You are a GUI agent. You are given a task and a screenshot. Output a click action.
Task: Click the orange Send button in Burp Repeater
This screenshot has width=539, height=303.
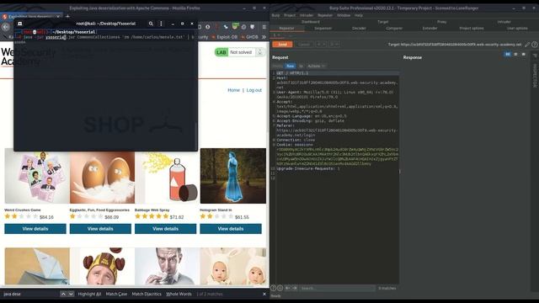pyautogui.click(x=282, y=45)
